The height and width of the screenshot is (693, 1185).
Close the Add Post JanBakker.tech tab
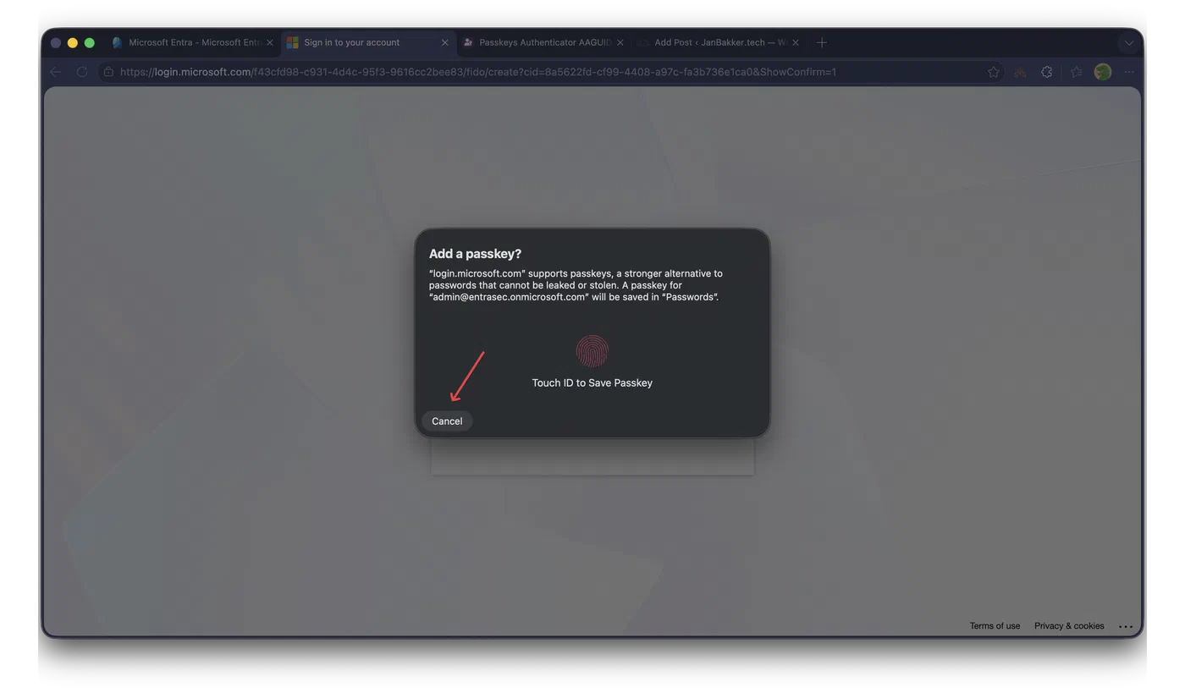tap(795, 42)
